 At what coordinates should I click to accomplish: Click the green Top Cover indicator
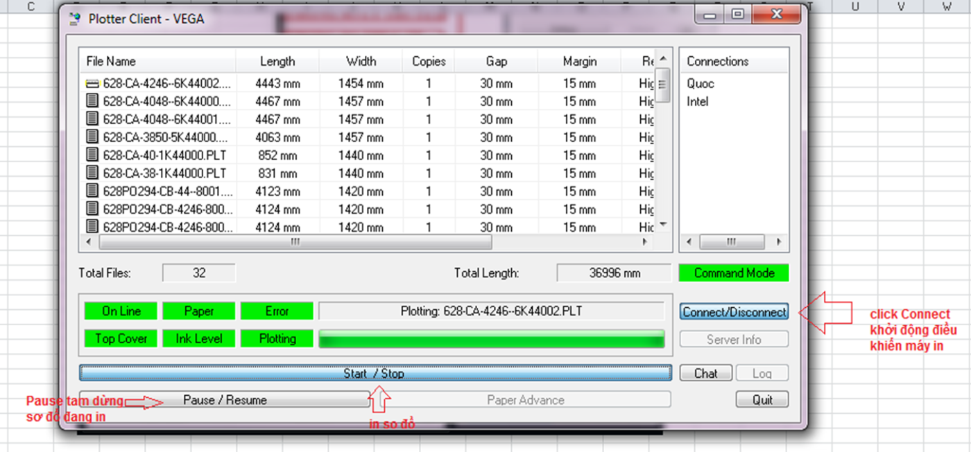click(121, 339)
